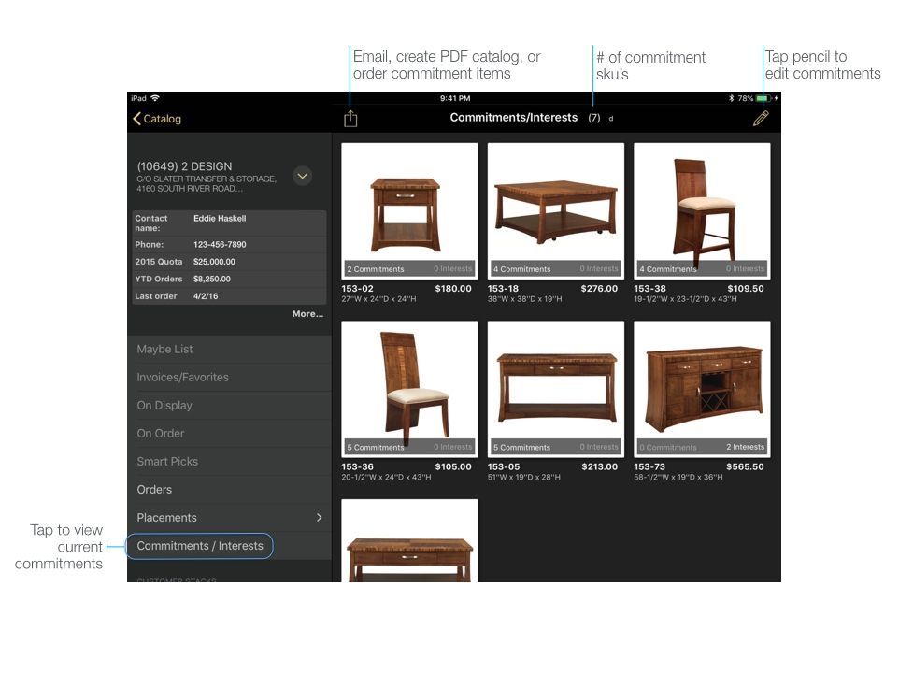Tap the Bluetooth status icon
Screen dimensions: 899x674
pyautogui.click(x=731, y=99)
